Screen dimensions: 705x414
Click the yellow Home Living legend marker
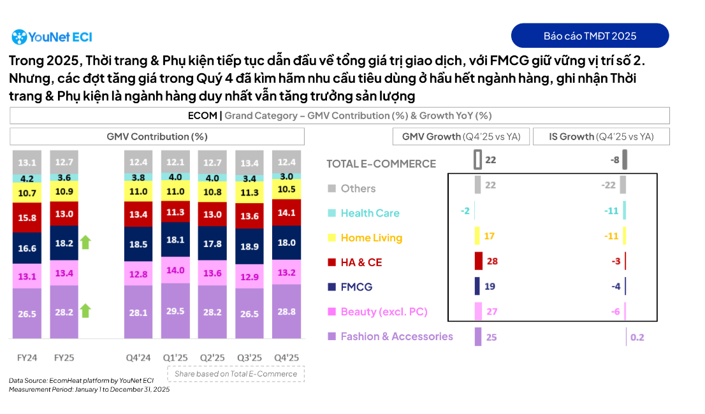click(331, 238)
